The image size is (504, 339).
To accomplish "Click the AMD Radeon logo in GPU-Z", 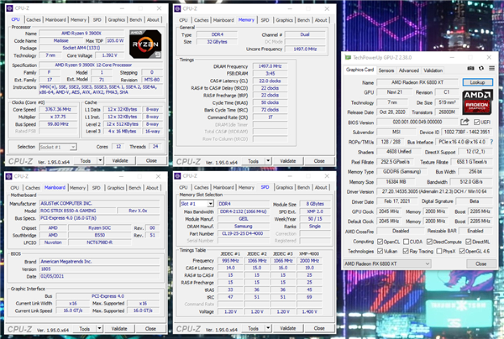I will pos(477,103).
